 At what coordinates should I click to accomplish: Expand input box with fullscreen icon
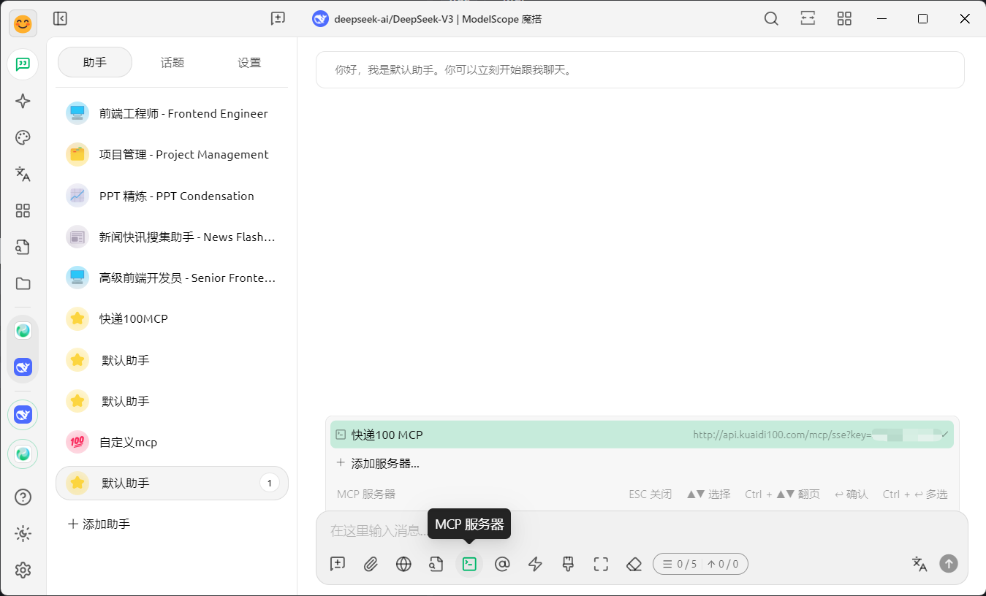(601, 564)
